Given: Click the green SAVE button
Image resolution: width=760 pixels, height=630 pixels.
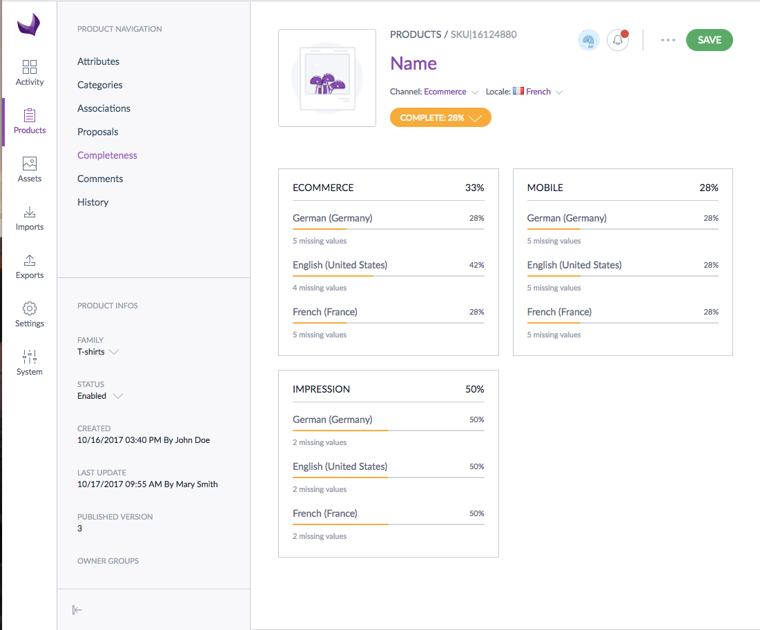Looking at the screenshot, I should [709, 40].
